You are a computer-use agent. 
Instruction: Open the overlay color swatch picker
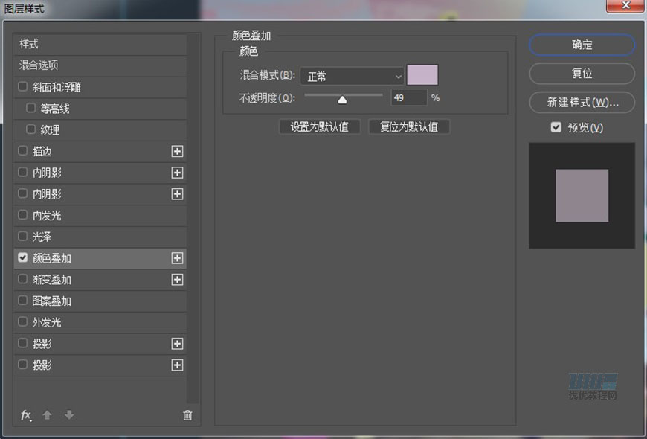coord(422,75)
